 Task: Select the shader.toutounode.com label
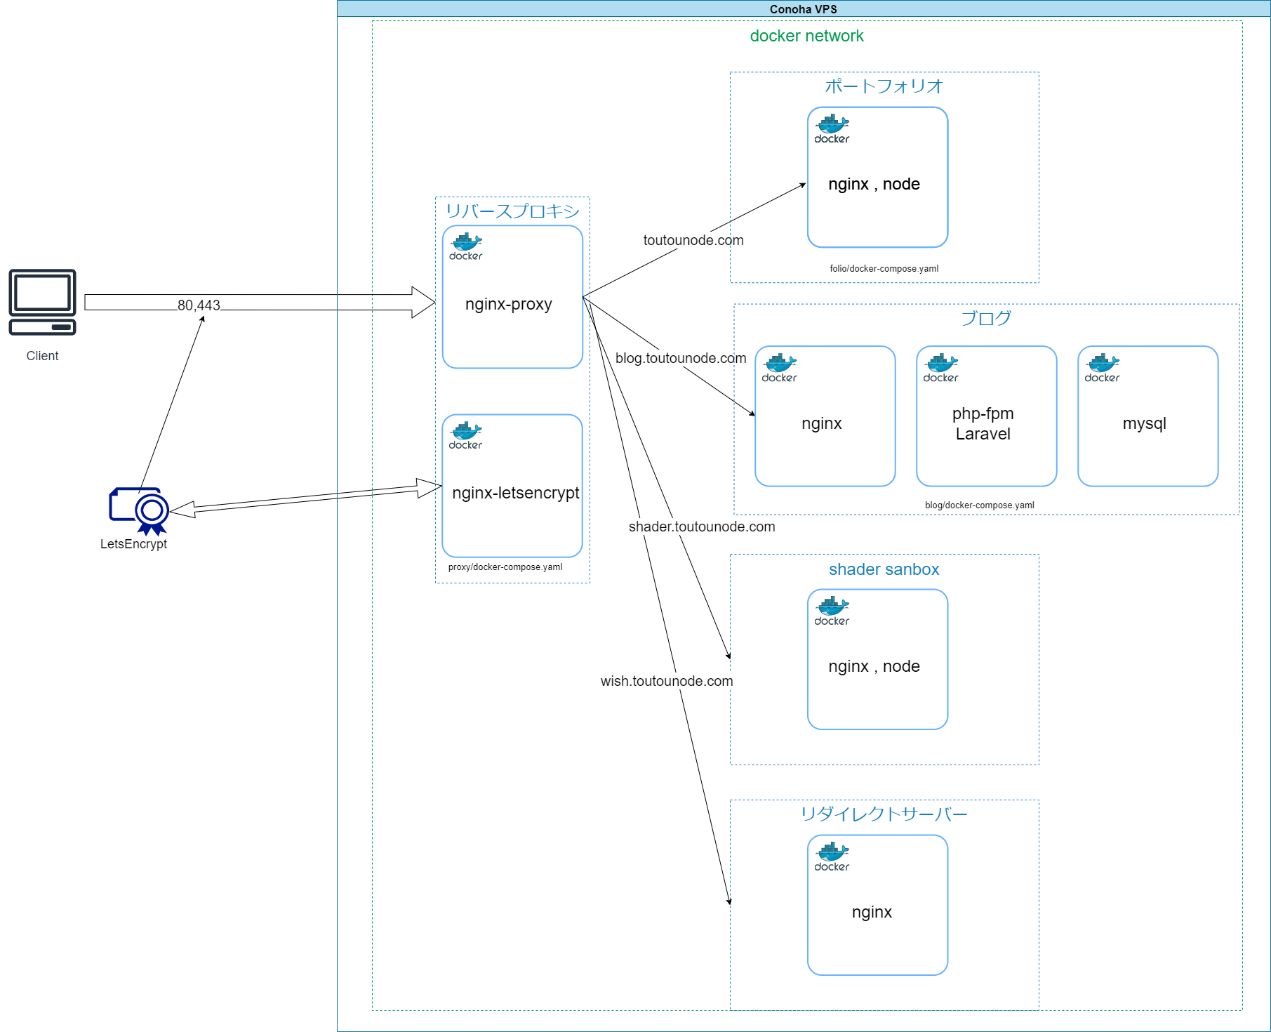pyautogui.click(x=701, y=527)
